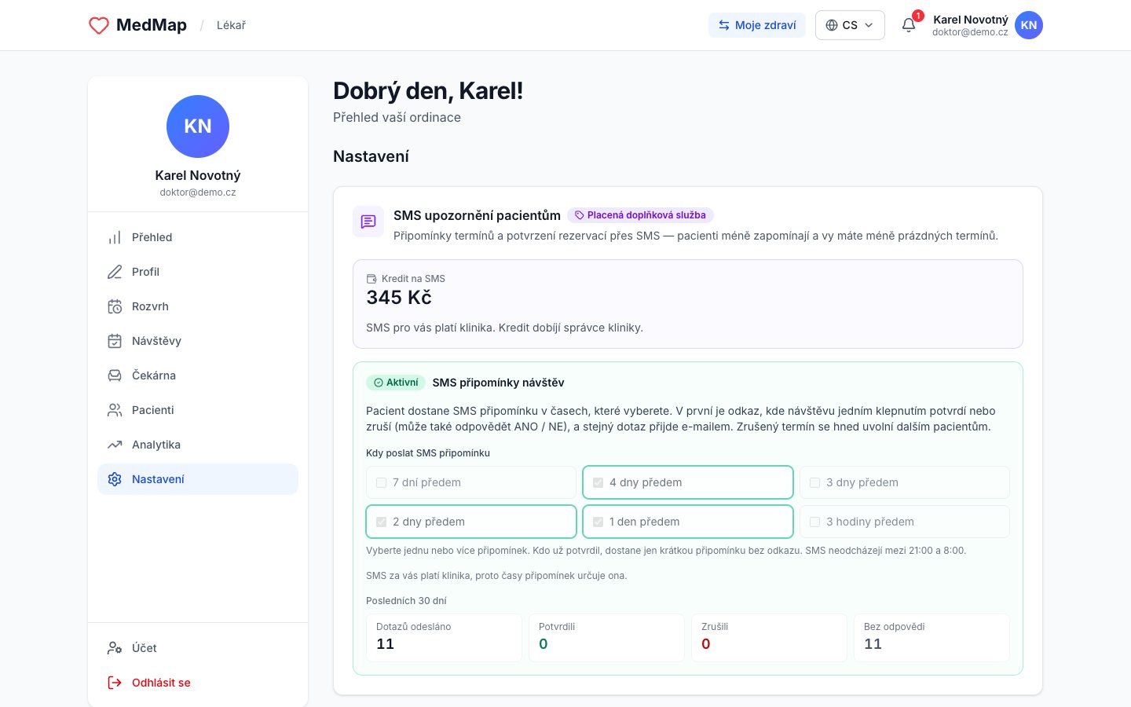Toggle the 2 dny předem checkbox
1131x707 pixels.
point(382,522)
